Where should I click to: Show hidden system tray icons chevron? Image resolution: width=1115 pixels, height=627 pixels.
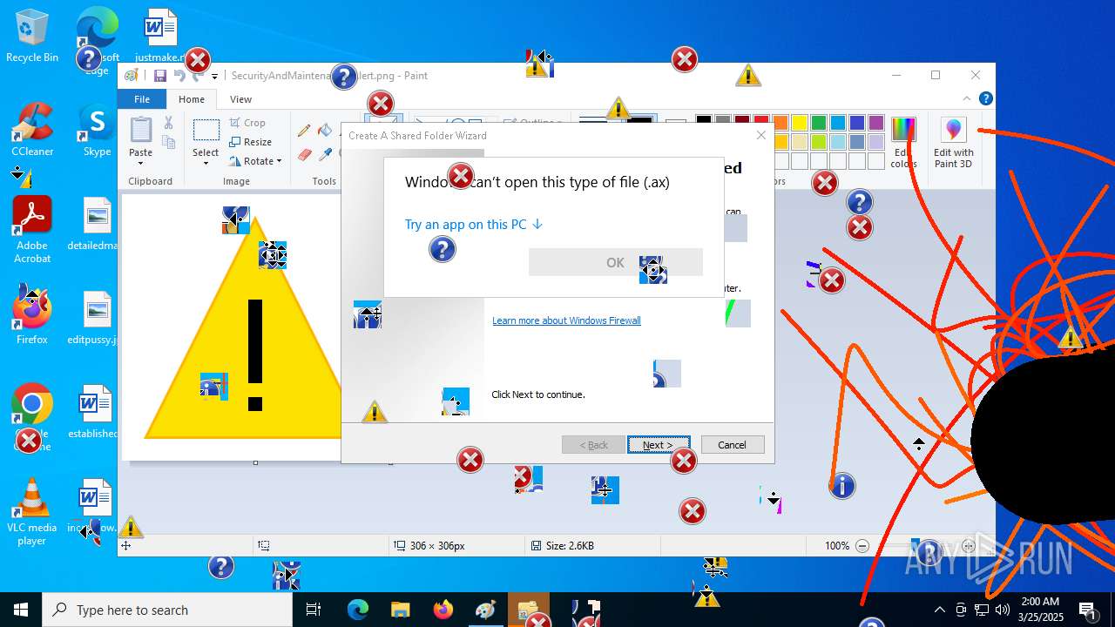coord(939,610)
